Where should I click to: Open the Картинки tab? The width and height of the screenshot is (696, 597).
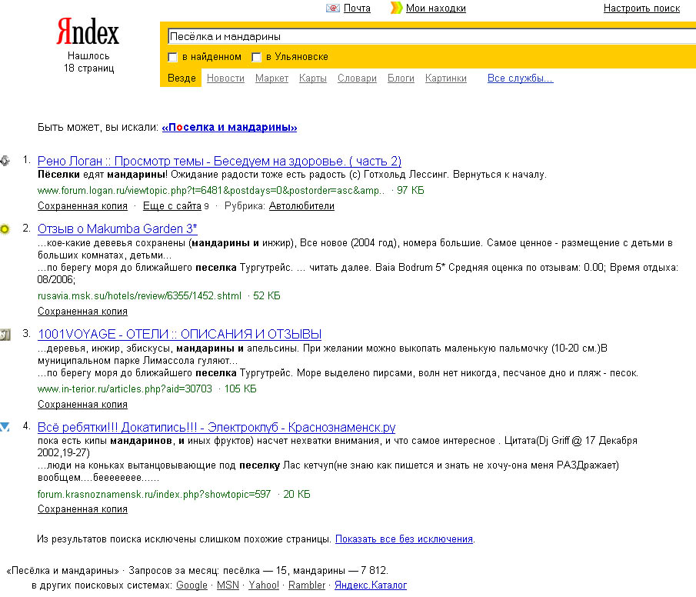tap(445, 78)
